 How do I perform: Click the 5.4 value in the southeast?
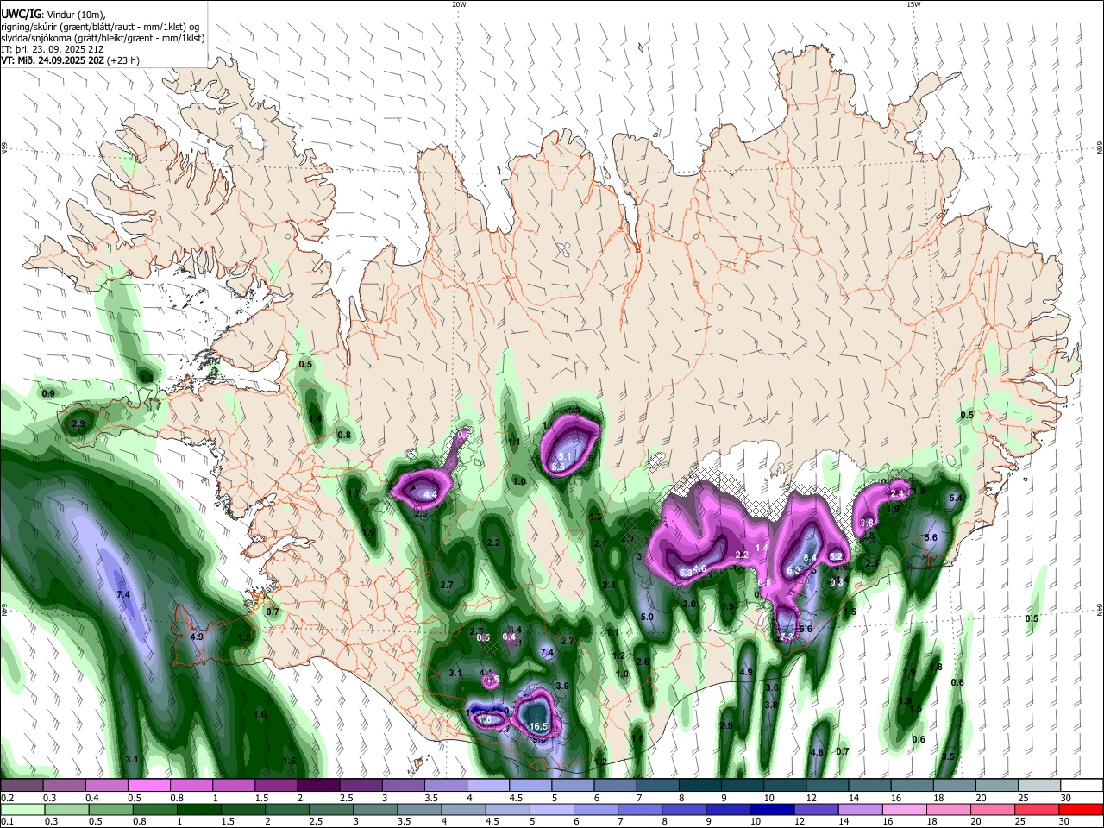point(955,498)
